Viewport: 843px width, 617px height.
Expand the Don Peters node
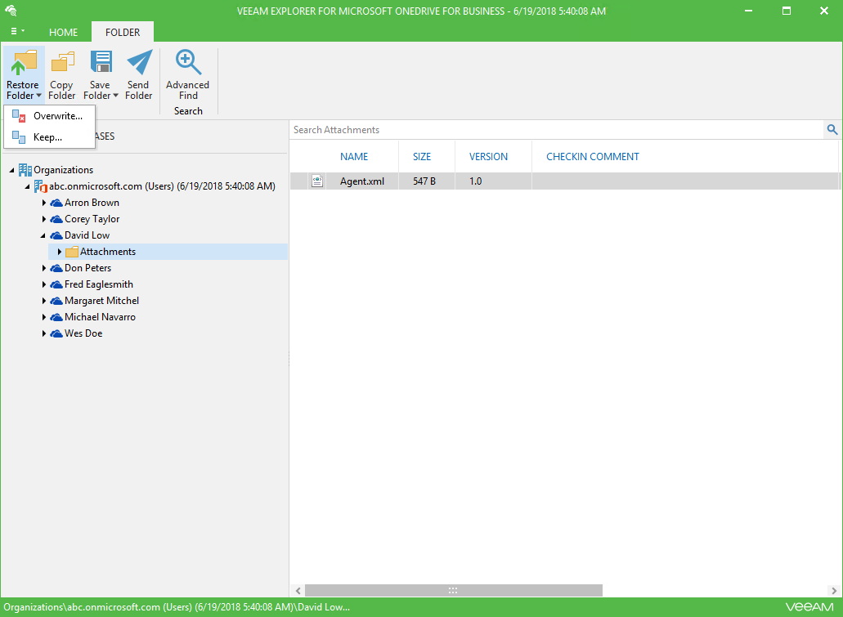pyautogui.click(x=44, y=268)
